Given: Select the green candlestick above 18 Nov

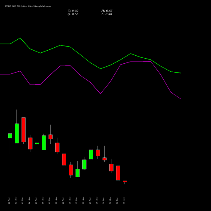Looking at the screenshot, I should point(44,143).
